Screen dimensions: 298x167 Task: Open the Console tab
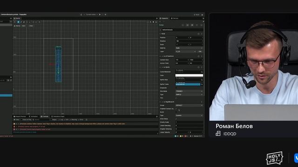[x=45, y=116]
